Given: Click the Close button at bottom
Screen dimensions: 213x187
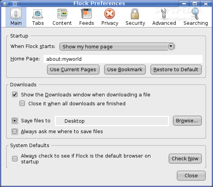Looking at the screenshot, I should [x=191, y=175].
